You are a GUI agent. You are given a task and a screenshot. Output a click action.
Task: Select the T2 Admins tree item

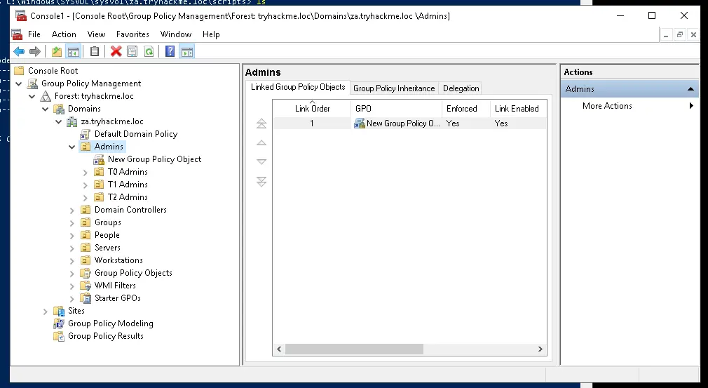point(128,197)
